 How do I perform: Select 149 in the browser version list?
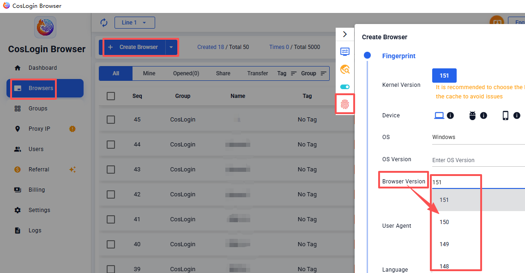coord(478,244)
